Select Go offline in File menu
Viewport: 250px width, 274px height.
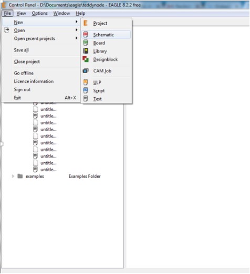tap(41, 73)
